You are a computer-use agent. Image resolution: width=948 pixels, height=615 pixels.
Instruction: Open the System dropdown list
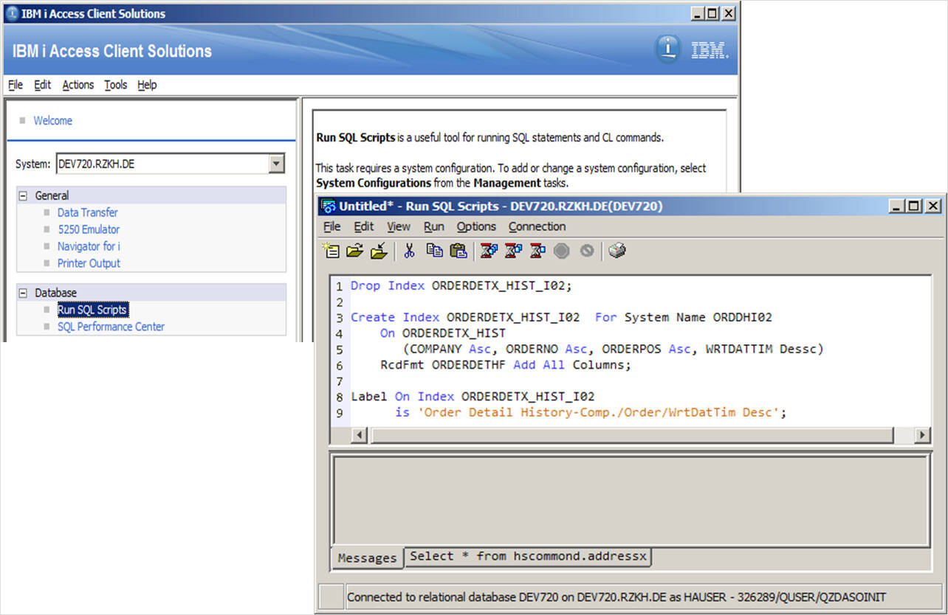click(277, 164)
